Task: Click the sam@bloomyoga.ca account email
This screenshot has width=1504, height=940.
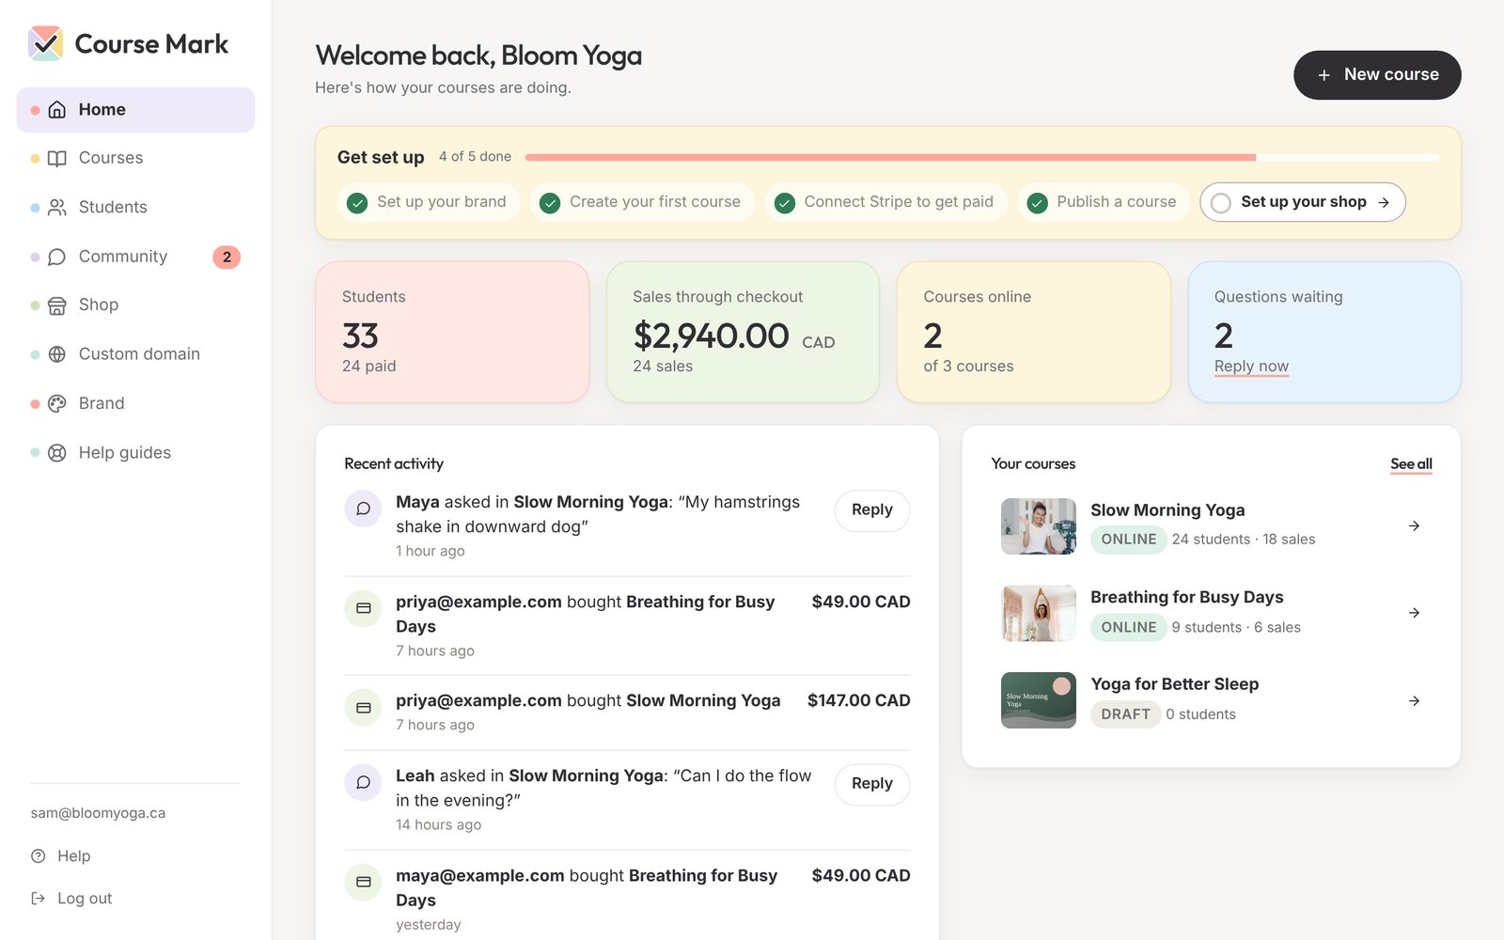Action: point(98,813)
